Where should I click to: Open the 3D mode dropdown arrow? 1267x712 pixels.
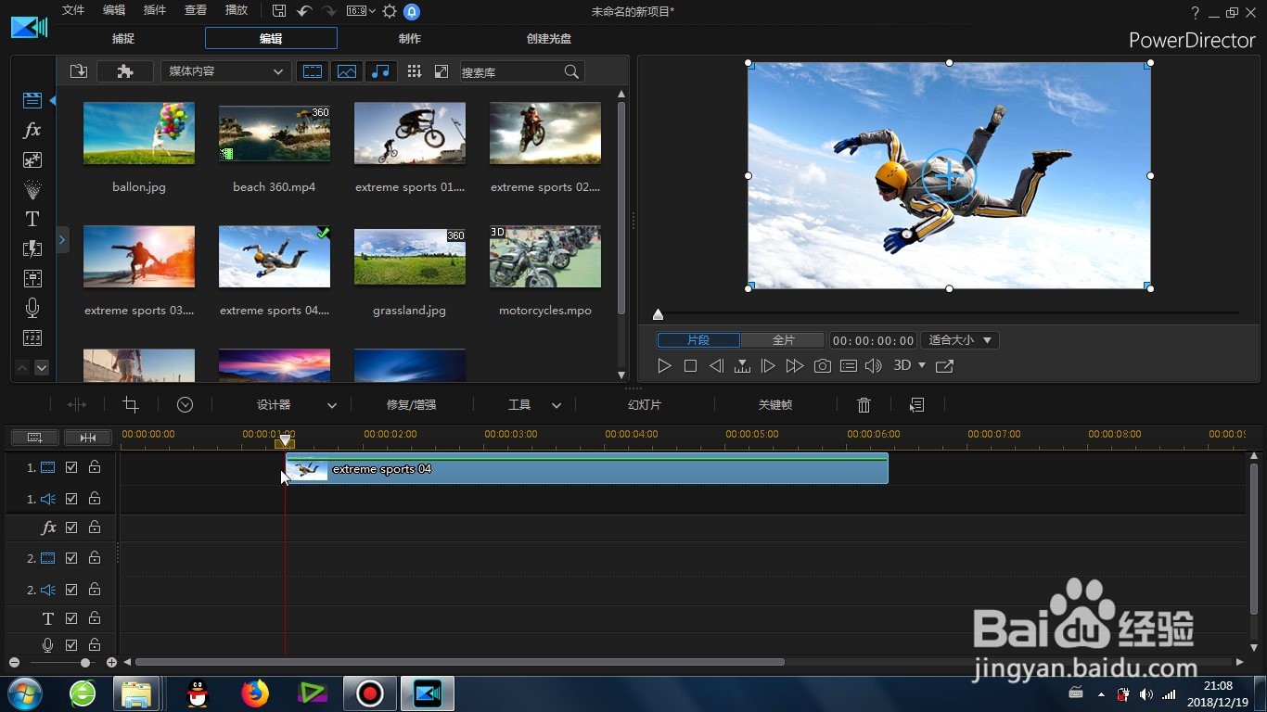point(921,365)
